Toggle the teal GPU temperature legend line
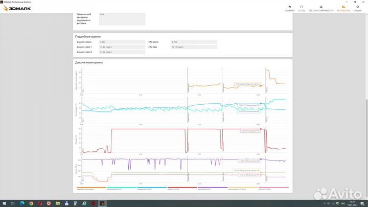 (122, 188)
